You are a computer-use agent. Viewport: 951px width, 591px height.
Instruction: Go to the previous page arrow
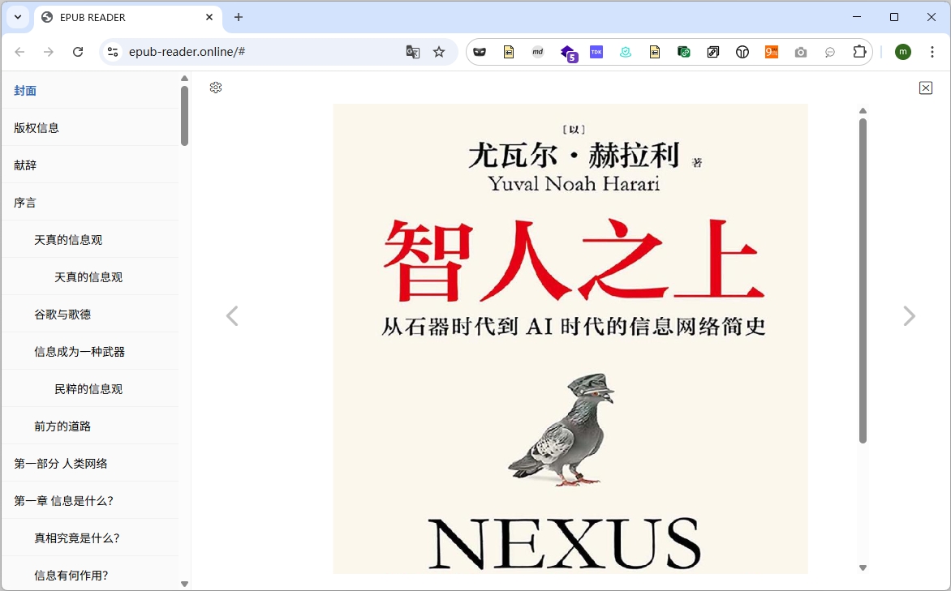click(232, 316)
